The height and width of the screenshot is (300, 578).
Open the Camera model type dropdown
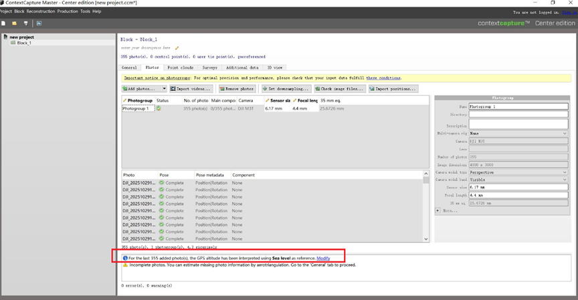pos(518,172)
